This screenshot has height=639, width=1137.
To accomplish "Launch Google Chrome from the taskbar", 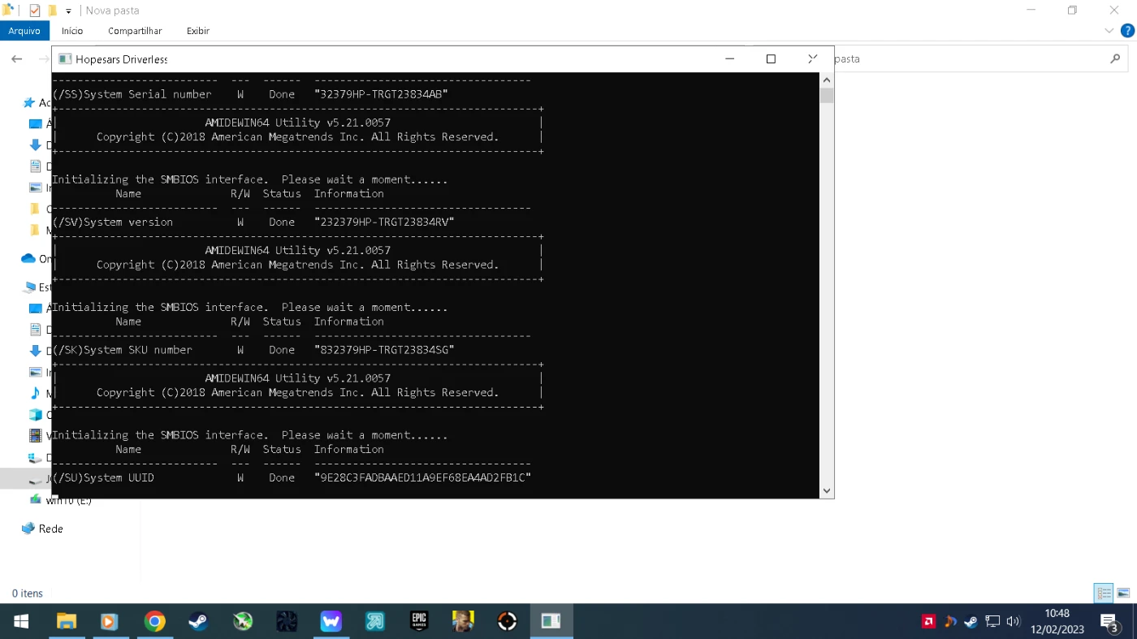I will coord(154,621).
